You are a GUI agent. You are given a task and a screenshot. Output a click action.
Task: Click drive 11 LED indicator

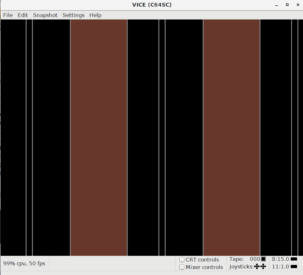click(294, 267)
